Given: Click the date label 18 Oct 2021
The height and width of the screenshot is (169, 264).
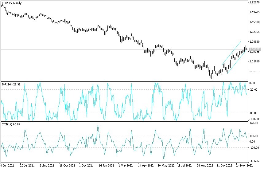Looking at the screenshot, I should tap(67, 165).
